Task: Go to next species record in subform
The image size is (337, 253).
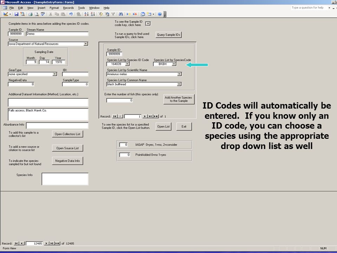Action: click(x=145, y=116)
